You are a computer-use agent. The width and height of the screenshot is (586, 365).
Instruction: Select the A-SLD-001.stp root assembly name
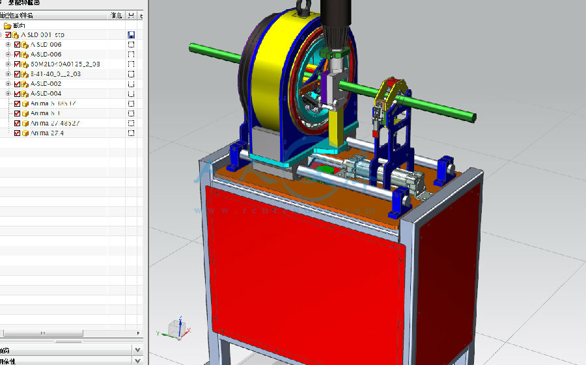43,34
